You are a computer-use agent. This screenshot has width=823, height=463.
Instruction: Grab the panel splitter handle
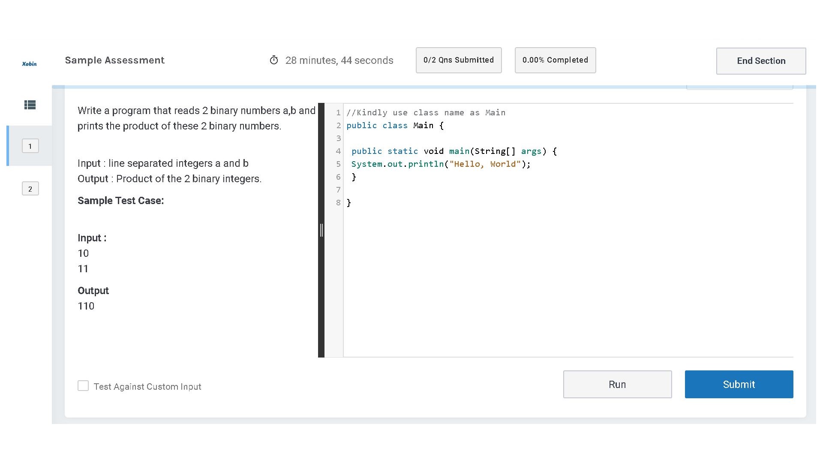pos(321,230)
